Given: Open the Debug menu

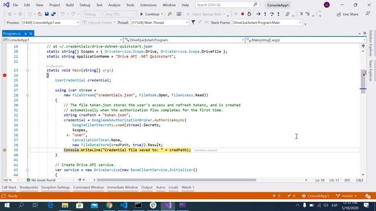Looking at the screenshot, I should coord(85,5).
